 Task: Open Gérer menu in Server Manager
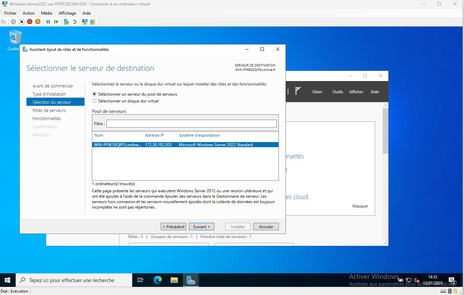pos(317,92)
